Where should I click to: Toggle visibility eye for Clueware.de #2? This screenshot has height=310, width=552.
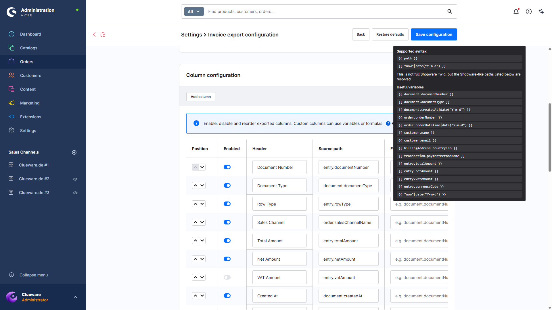[x=75, y=179]
